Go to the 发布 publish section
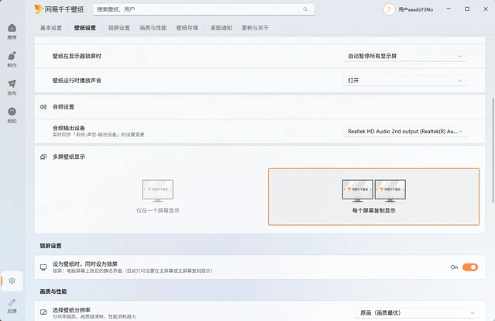The image size is (495, 321). coord(12,87)
